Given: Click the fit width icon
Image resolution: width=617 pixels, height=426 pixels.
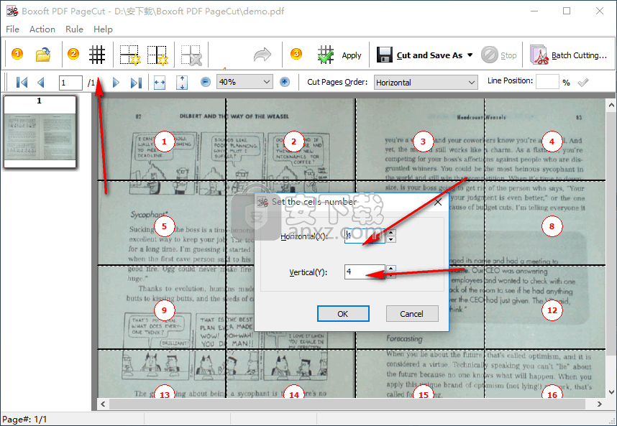Looking at the screenshot, I should [x=160, y=83].
